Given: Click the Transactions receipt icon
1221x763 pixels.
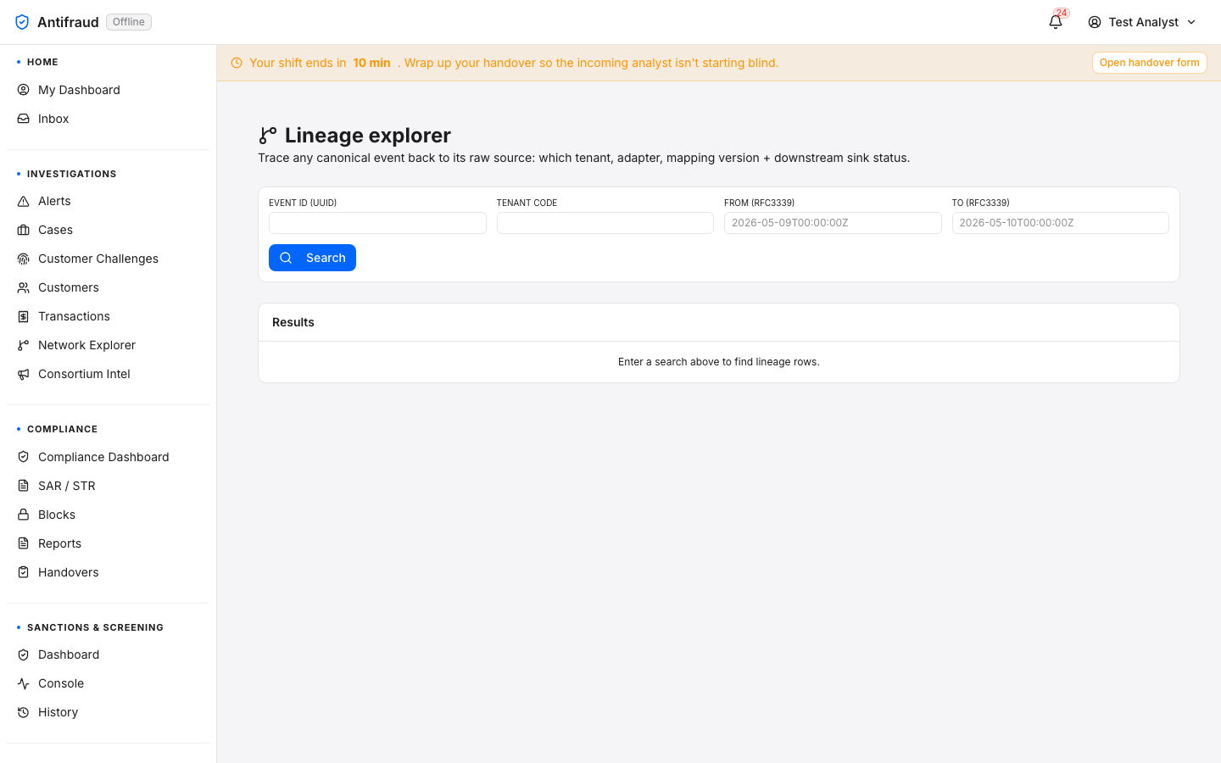Looking at the screenshot, I should (24, 316).
